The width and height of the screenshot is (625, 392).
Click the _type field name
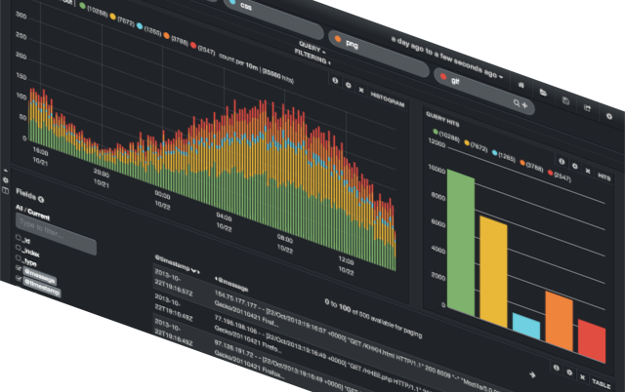click(x=29, y=262)
